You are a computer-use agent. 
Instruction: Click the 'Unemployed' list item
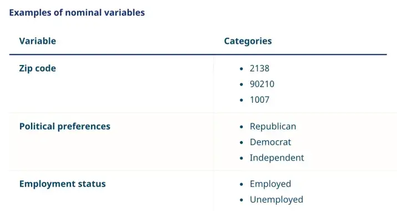[277, 200]
